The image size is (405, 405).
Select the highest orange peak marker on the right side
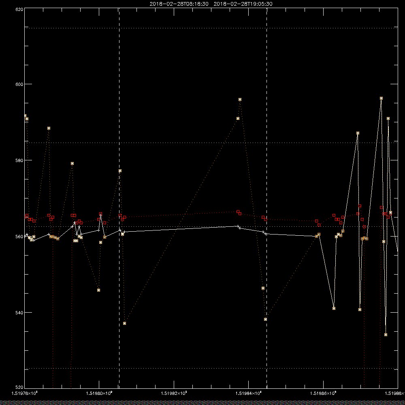tap(381, 98)
